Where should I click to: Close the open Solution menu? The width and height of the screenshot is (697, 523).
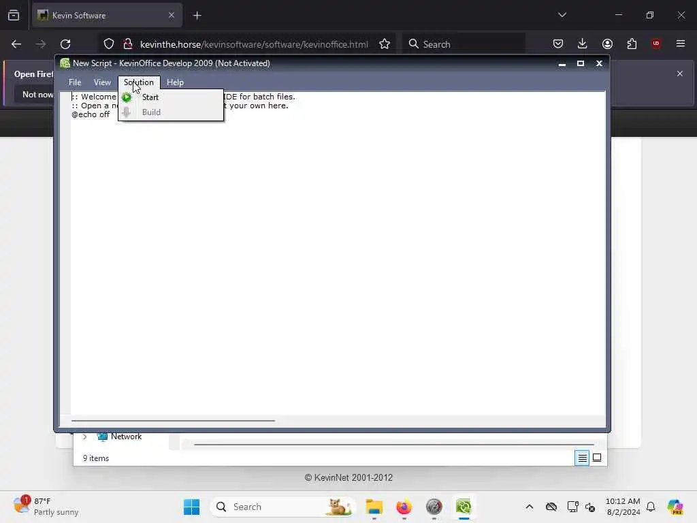tap(139, 82)
